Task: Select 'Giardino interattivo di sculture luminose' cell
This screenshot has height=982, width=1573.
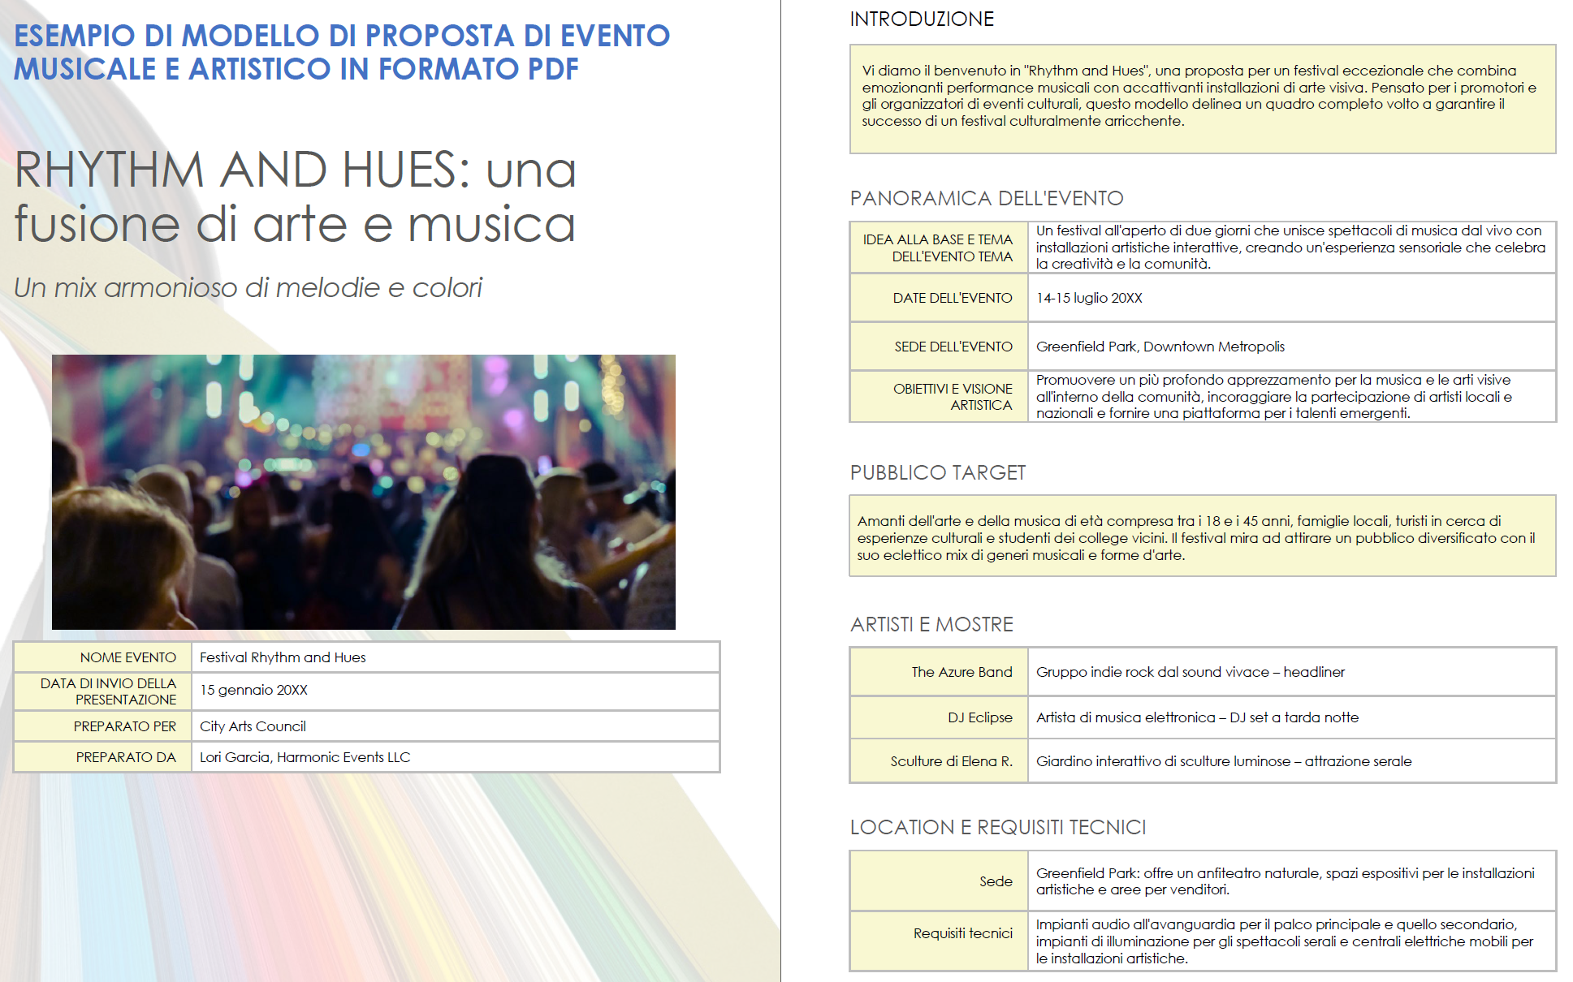Action: click(1292, 761)
